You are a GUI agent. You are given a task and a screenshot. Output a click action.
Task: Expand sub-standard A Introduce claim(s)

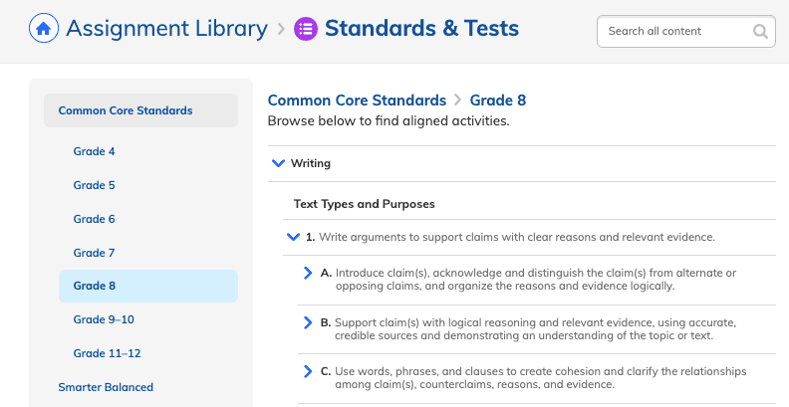(x=308, y=273)
